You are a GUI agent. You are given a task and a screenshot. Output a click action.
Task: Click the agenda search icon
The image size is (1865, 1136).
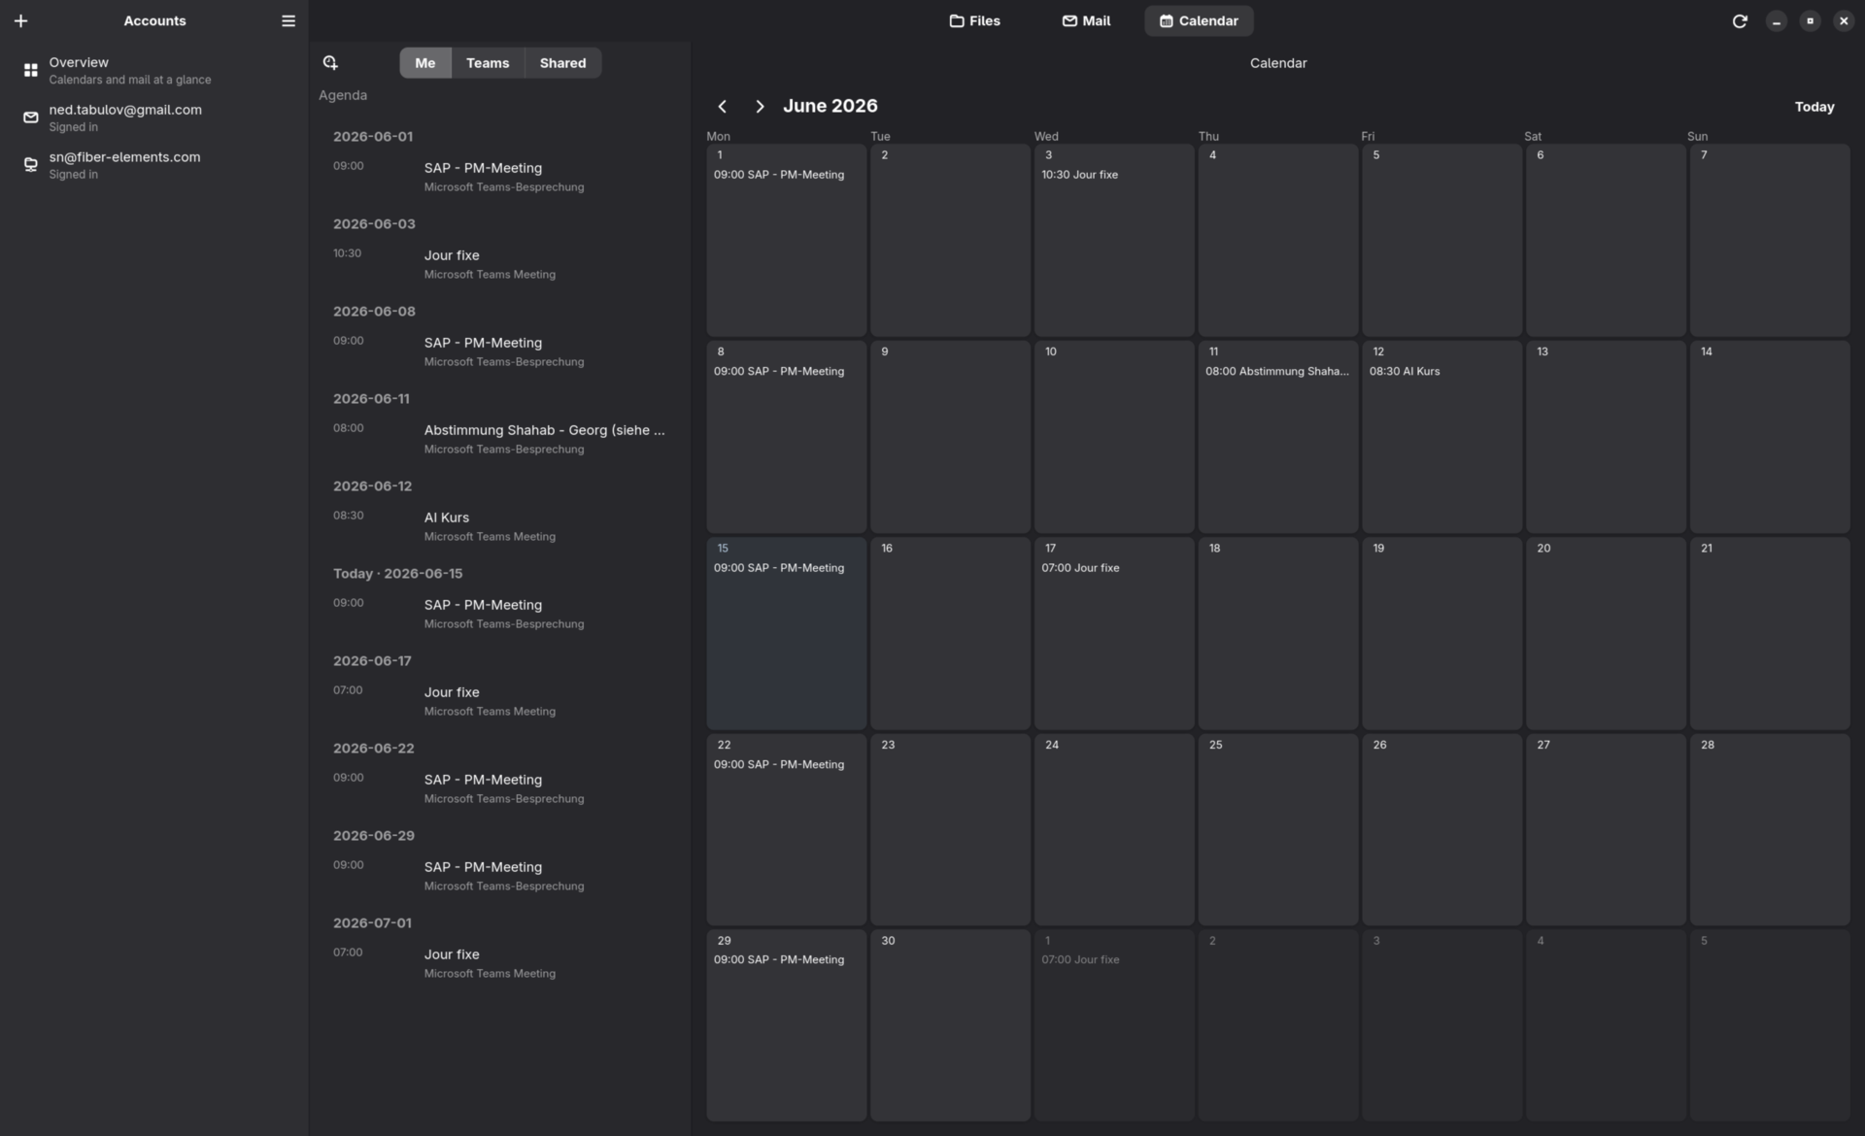click(x=330, y=63)
